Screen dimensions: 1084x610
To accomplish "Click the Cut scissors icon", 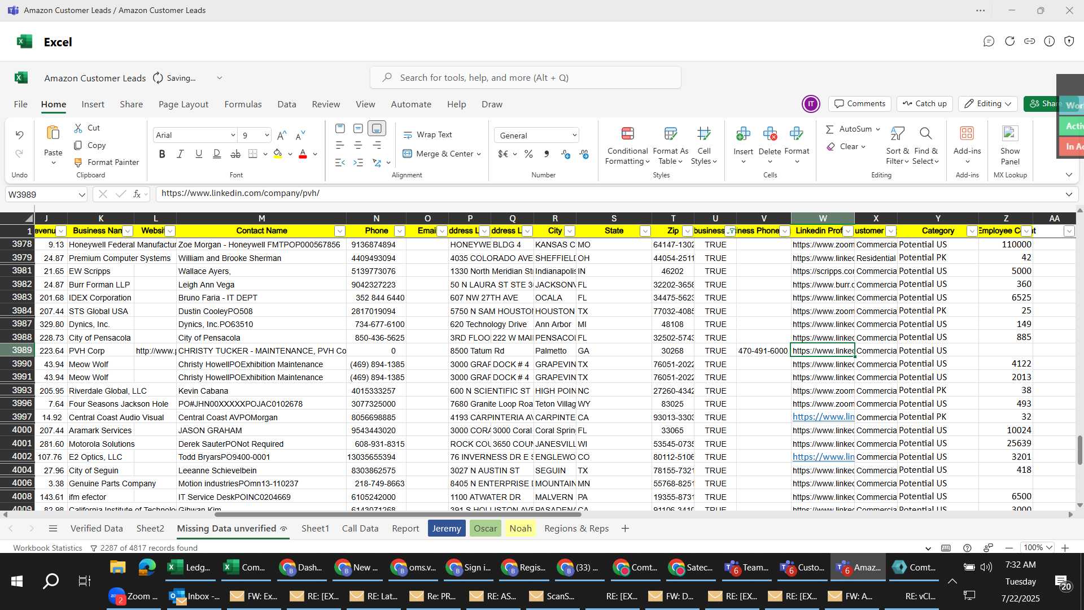I will click(x=78, y=128).
